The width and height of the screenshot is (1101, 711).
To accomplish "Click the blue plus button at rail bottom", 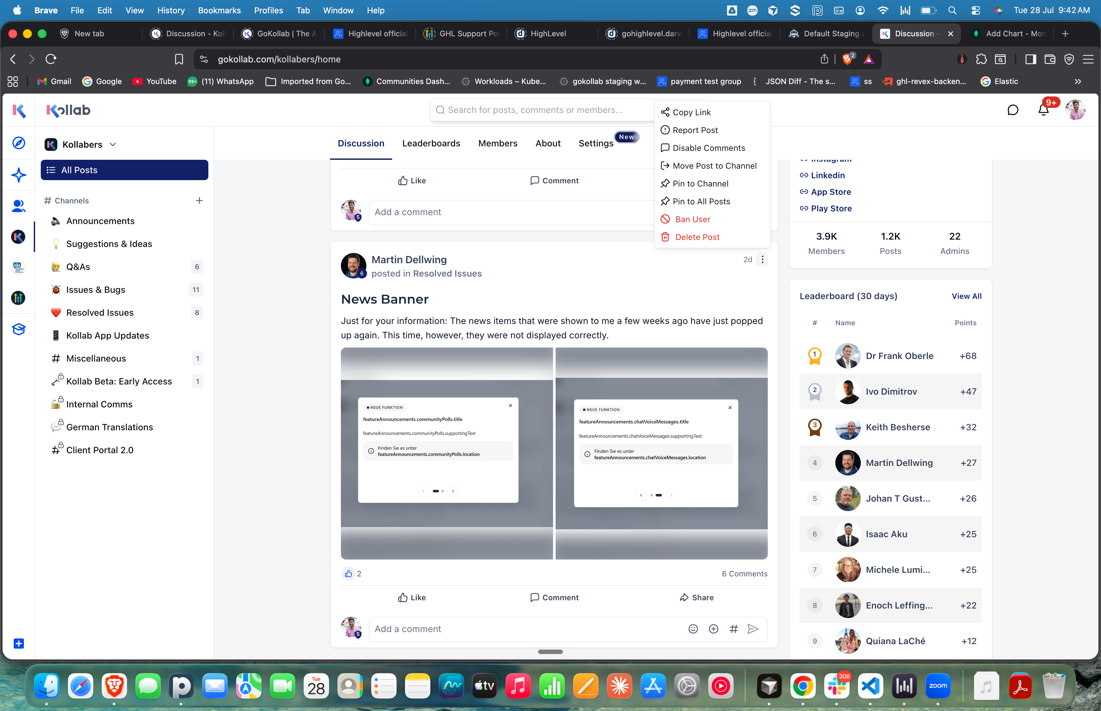I will pyautogui.click(x=18, y=644).
